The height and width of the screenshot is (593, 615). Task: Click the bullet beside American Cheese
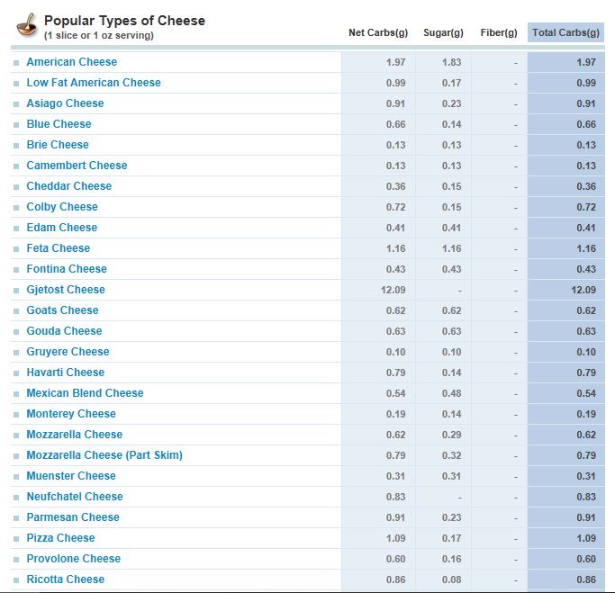16,63
